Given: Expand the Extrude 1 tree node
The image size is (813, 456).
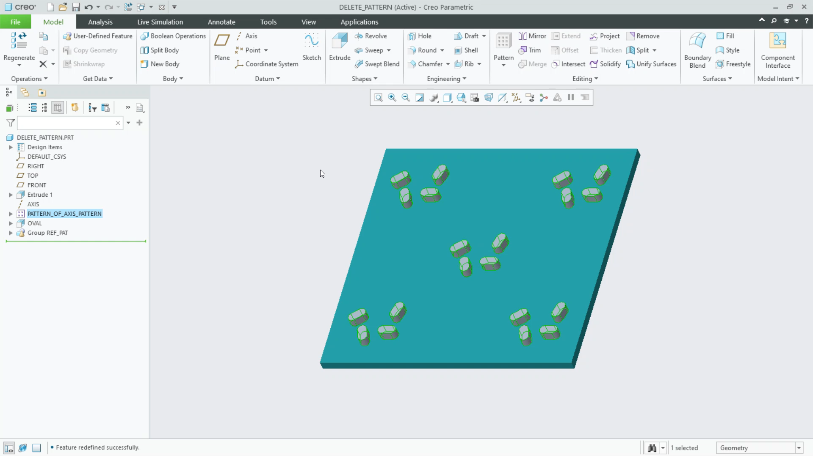Looking at the screenshot, I should pos(11,195).
